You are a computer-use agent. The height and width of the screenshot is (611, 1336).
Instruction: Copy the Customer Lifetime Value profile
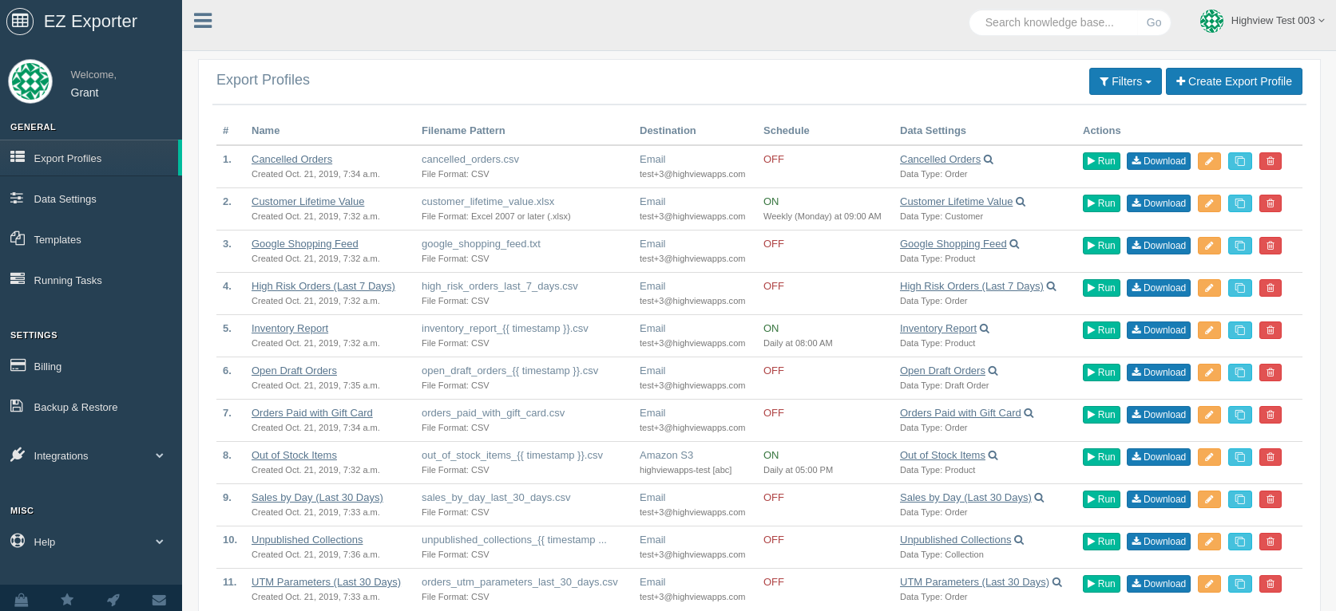pyautogui.click(x=1239, y=203)
